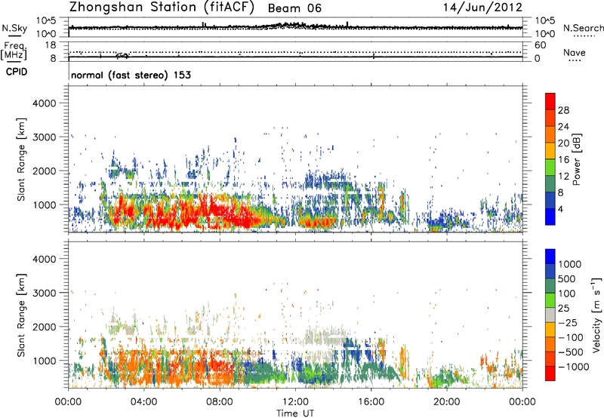Click the 'Slant Range [km]' label of power panel
Image resolution: width=604 pixels, height=418 pixels.
pyautogui.click(x=21, y=159)
